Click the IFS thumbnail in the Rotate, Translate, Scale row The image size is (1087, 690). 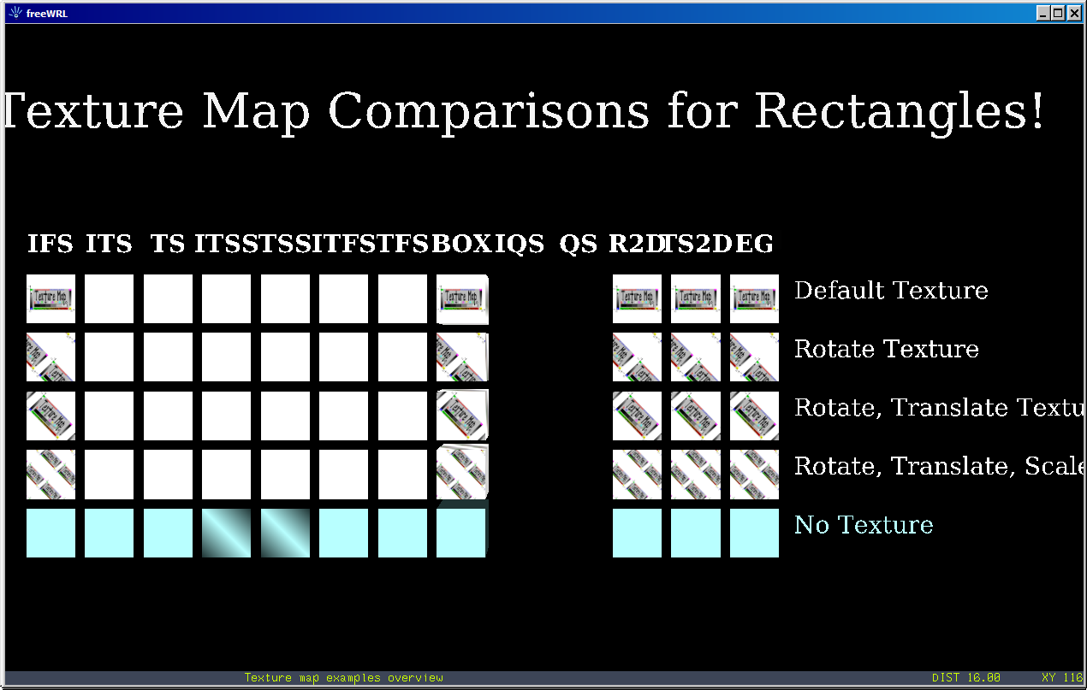pyautogui.click(x=50, y=475)
